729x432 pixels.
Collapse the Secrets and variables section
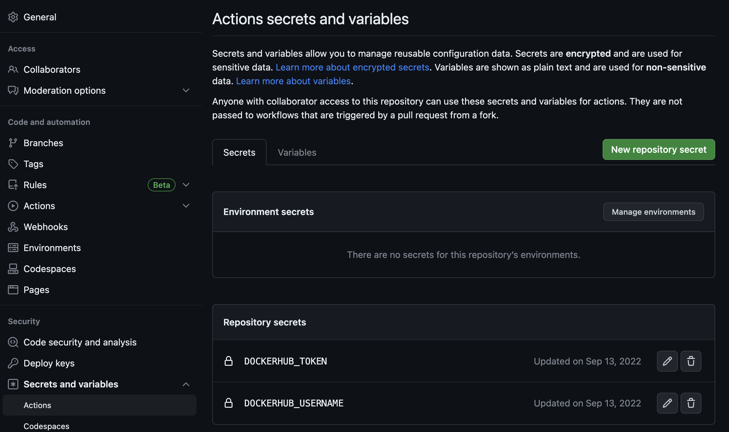[186, 384]
